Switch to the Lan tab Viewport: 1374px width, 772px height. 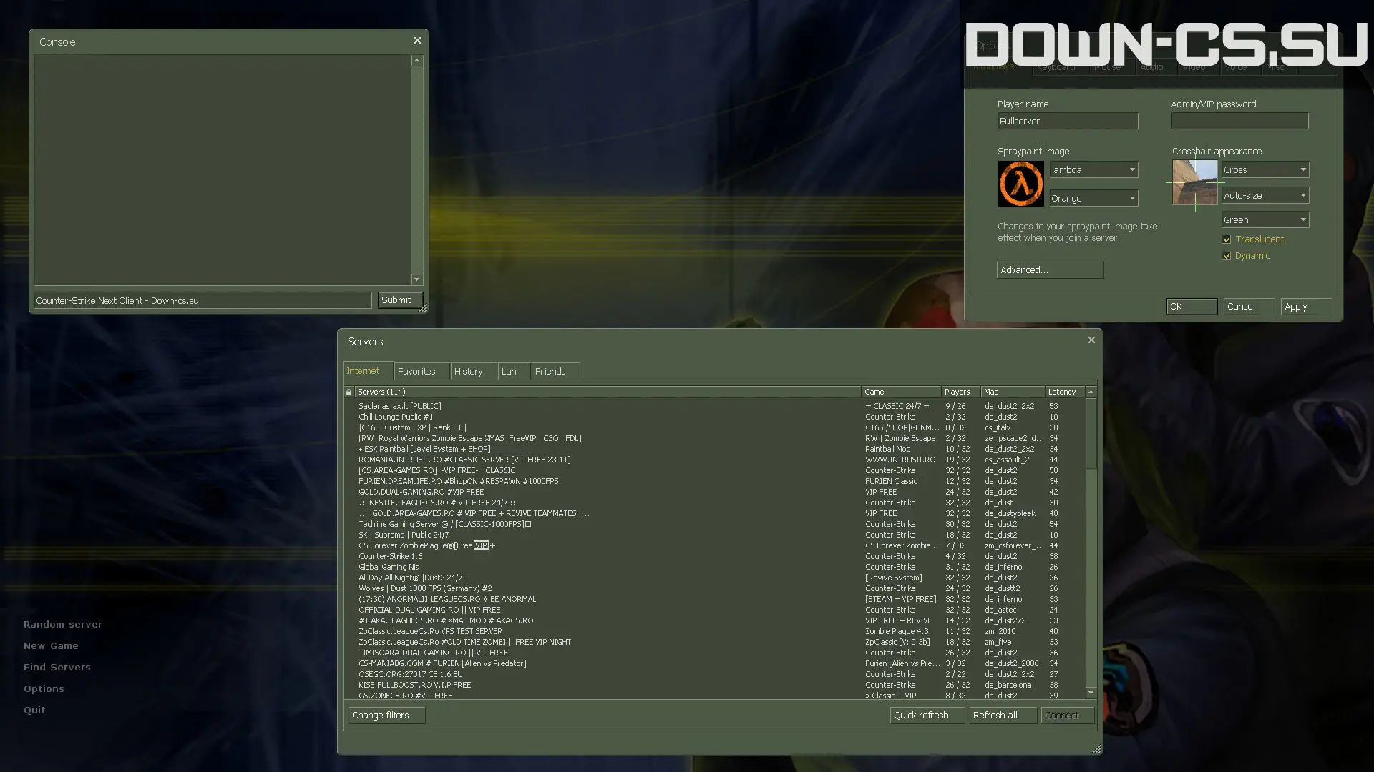click(514, 372)
